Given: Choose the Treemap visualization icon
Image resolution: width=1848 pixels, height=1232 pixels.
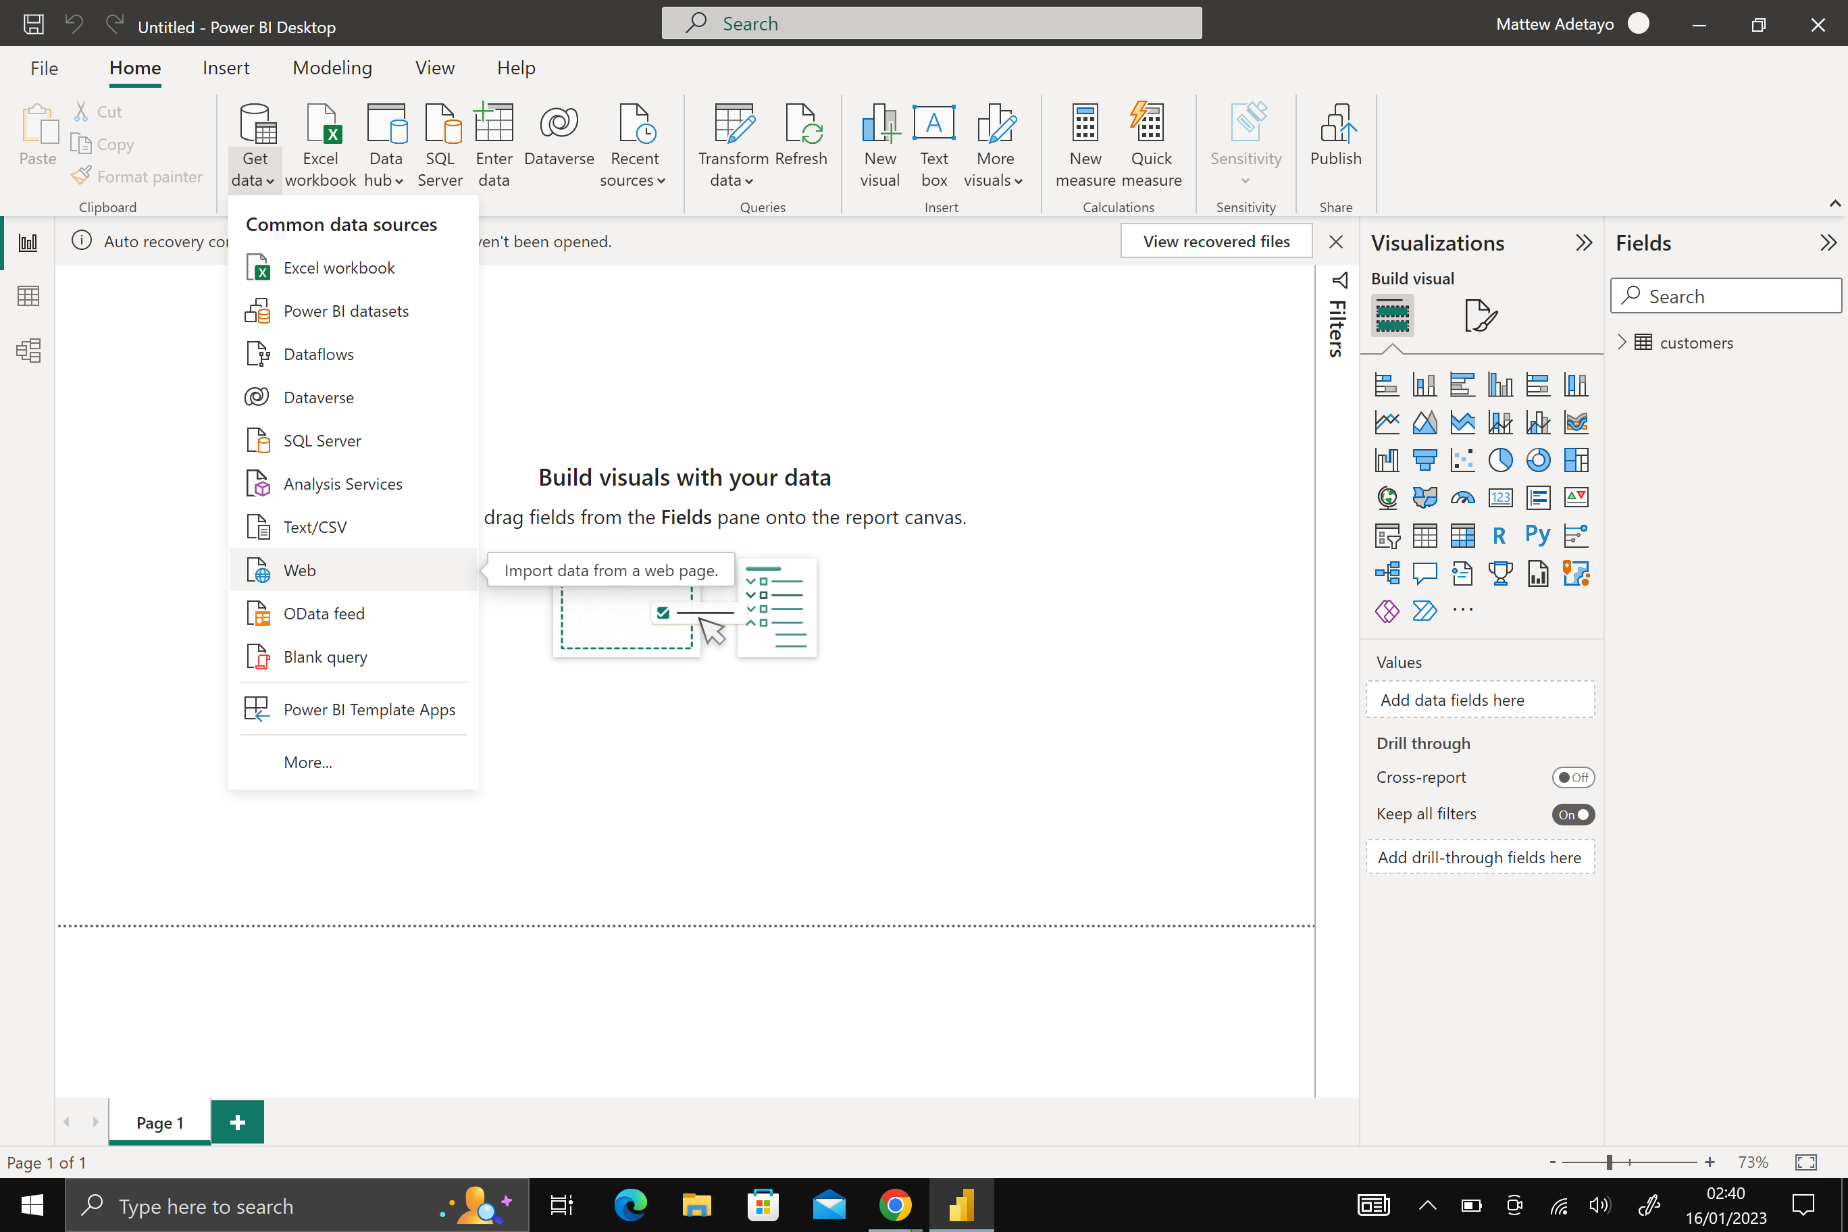Looking at the screenshot, I should tap(1575, 460).
